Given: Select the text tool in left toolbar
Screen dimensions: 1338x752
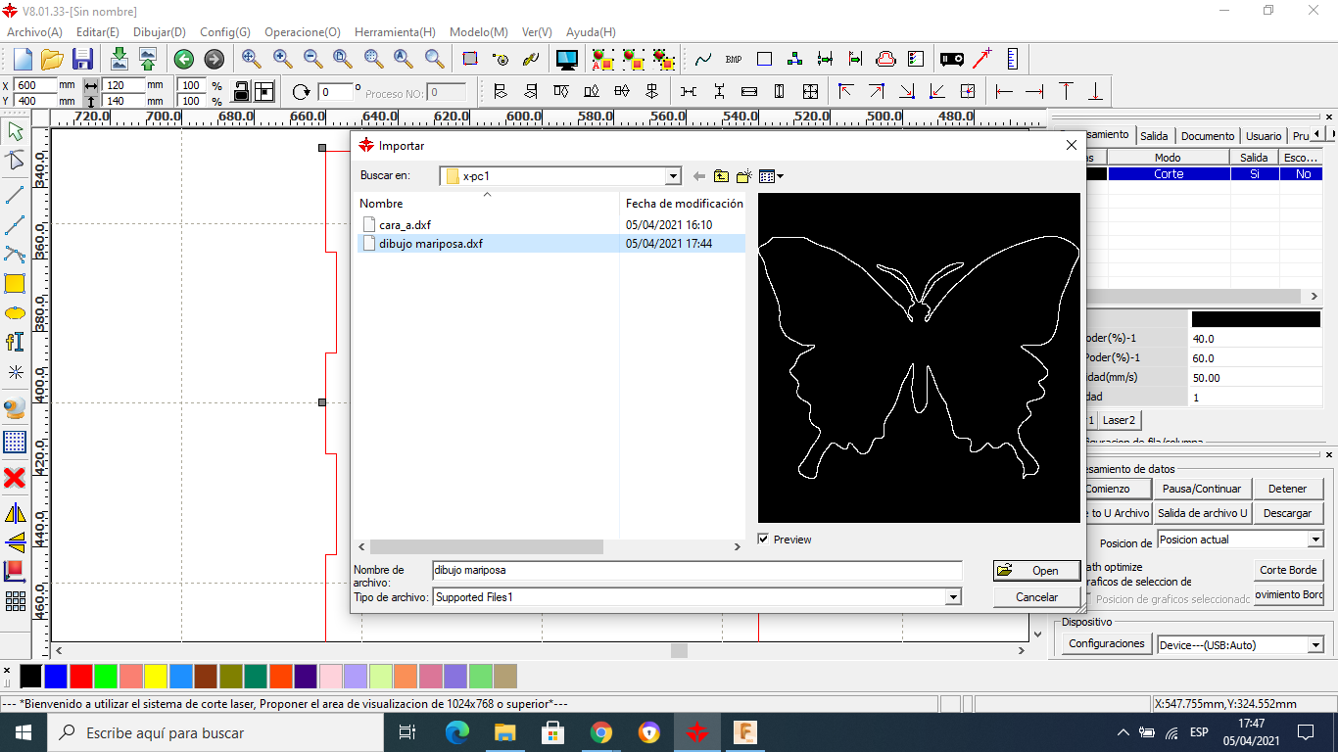Looking at the screenshot, I should click(x=15, y=342).
